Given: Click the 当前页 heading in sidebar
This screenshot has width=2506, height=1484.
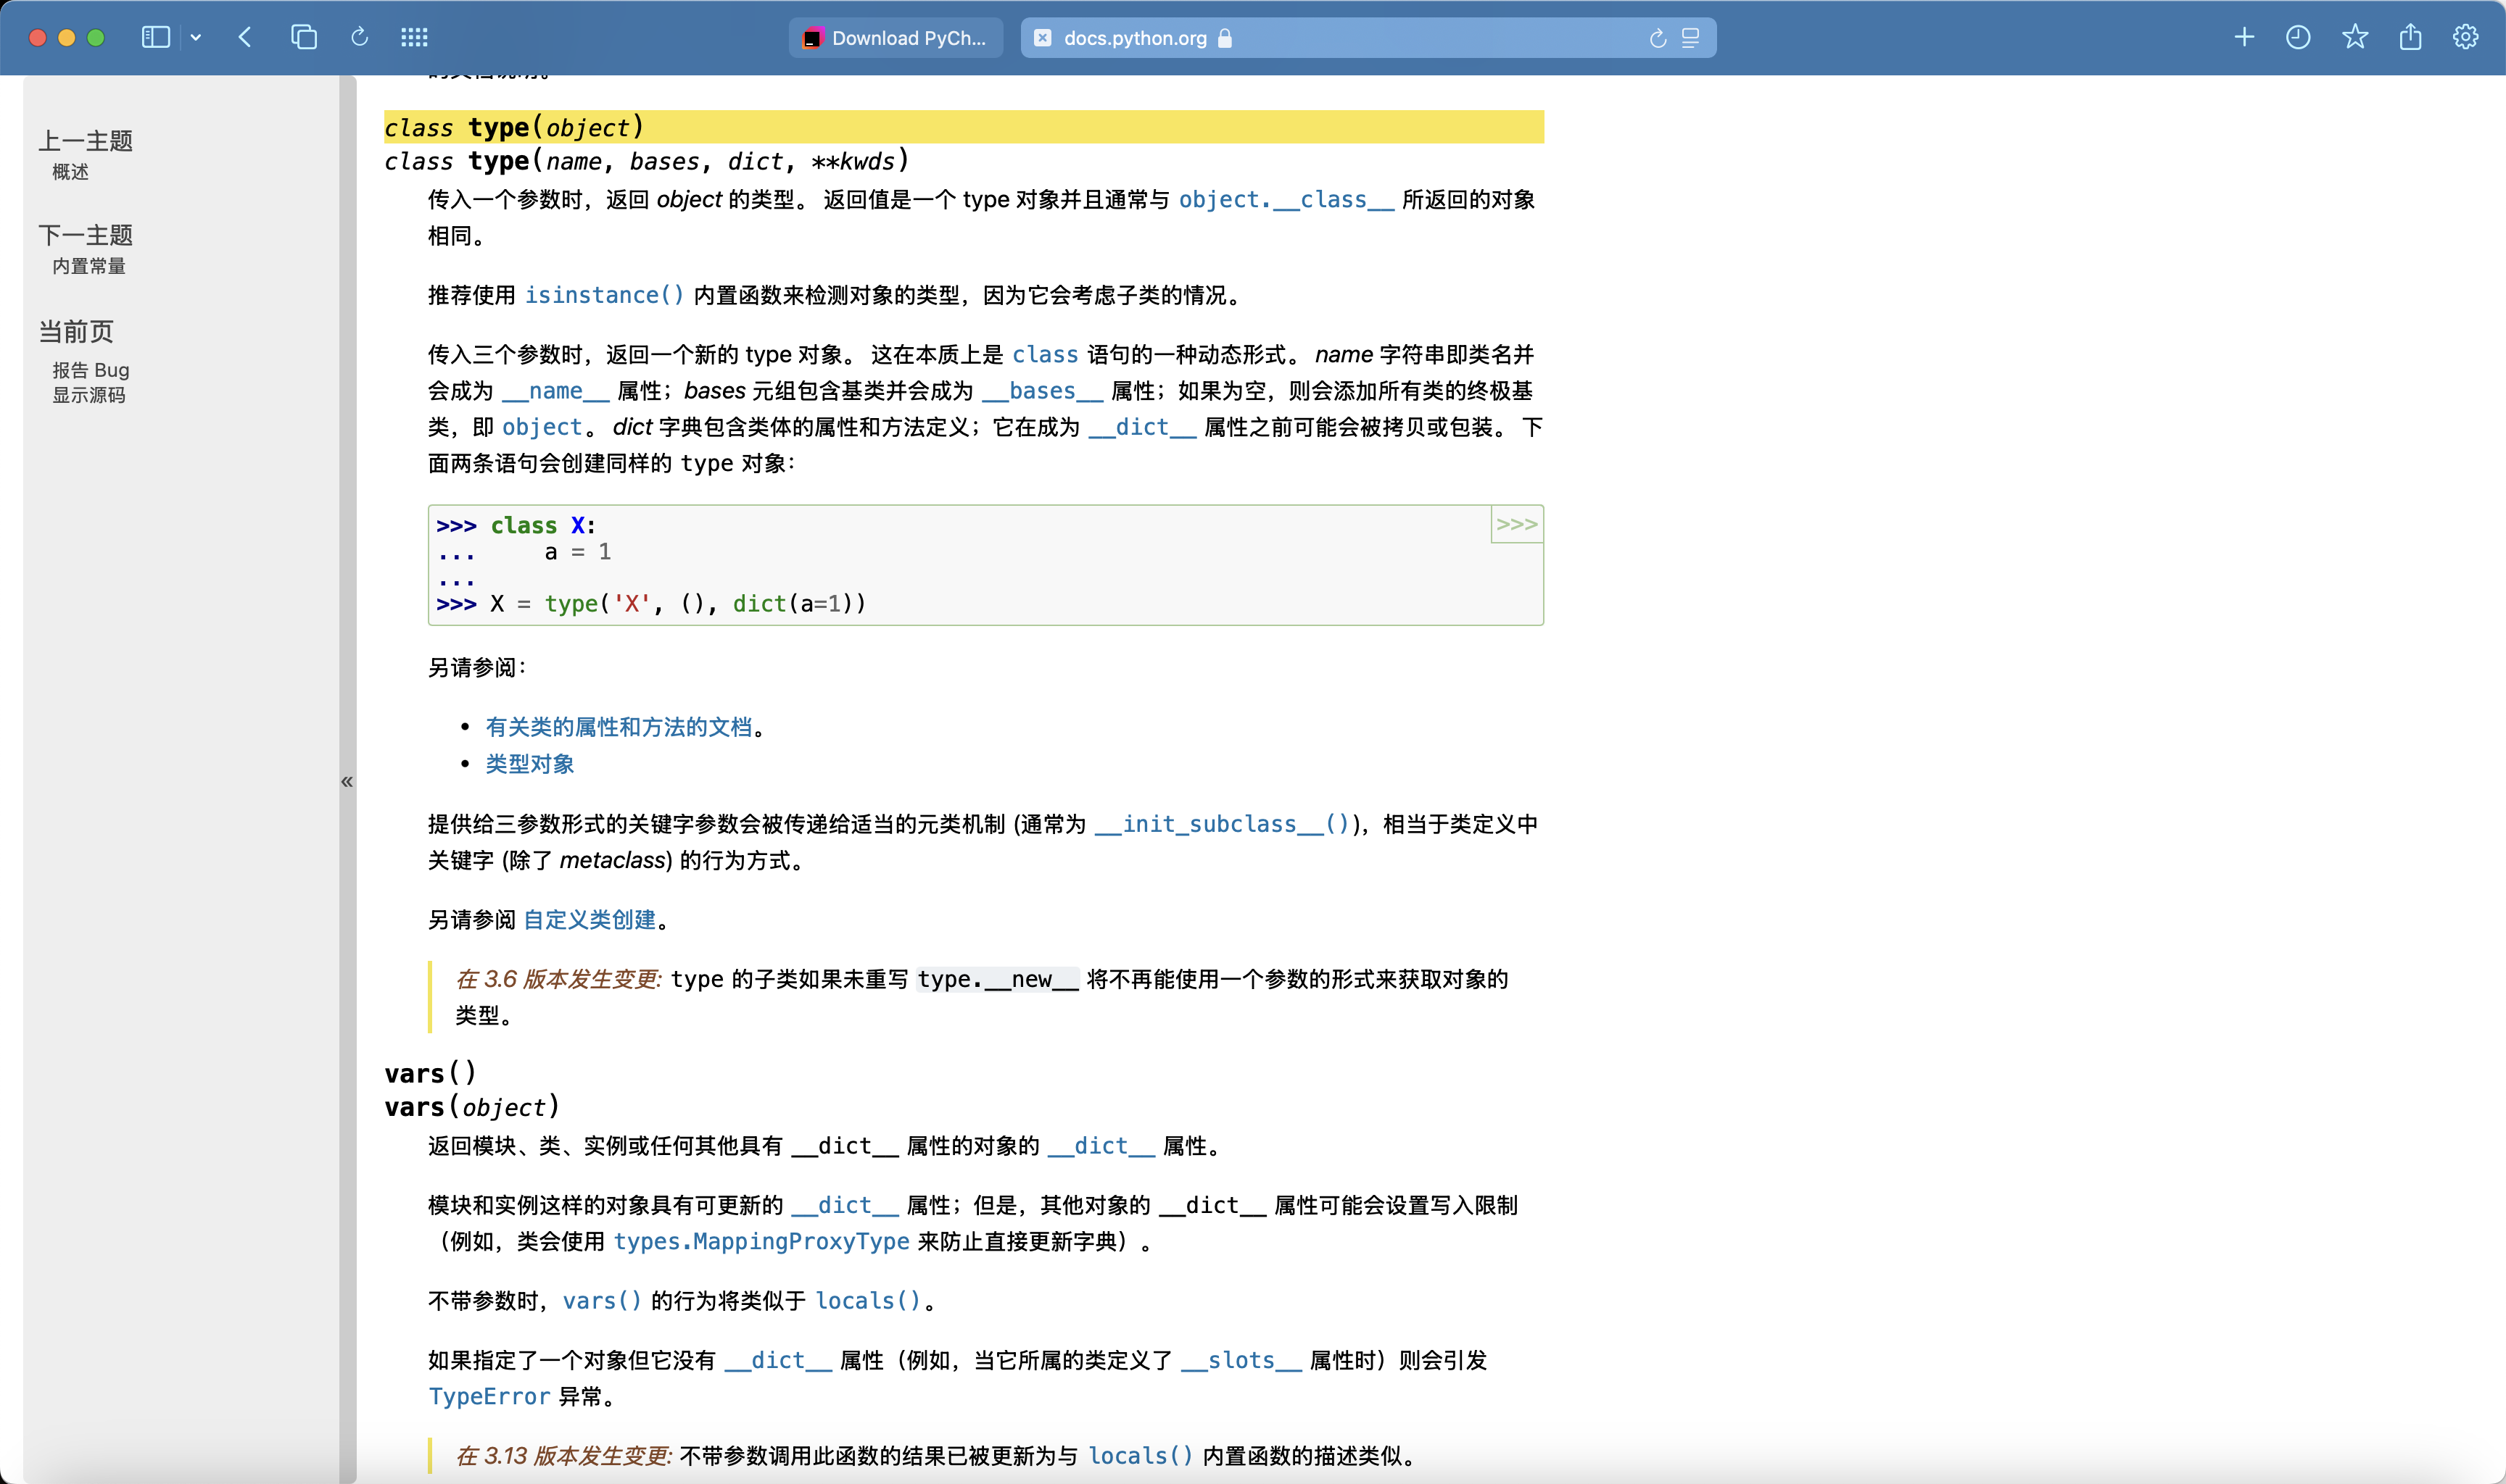Looking at the screenshot, I should pyautogui.click(x=76, y=331).
